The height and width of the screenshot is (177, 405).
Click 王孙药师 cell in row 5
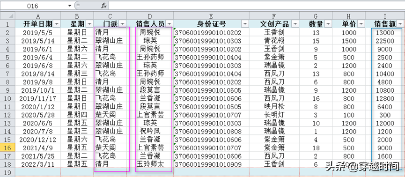[x=150, y=57]
